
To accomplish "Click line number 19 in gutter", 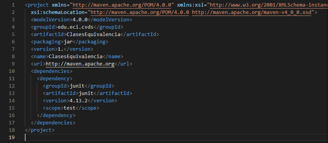I will pos(12,137).
